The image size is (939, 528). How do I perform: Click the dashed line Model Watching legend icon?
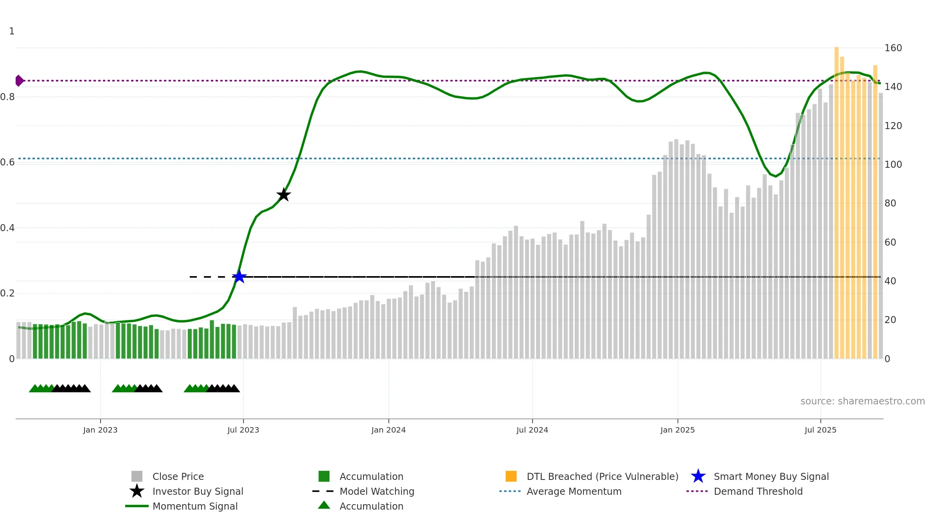coord(323,491)
